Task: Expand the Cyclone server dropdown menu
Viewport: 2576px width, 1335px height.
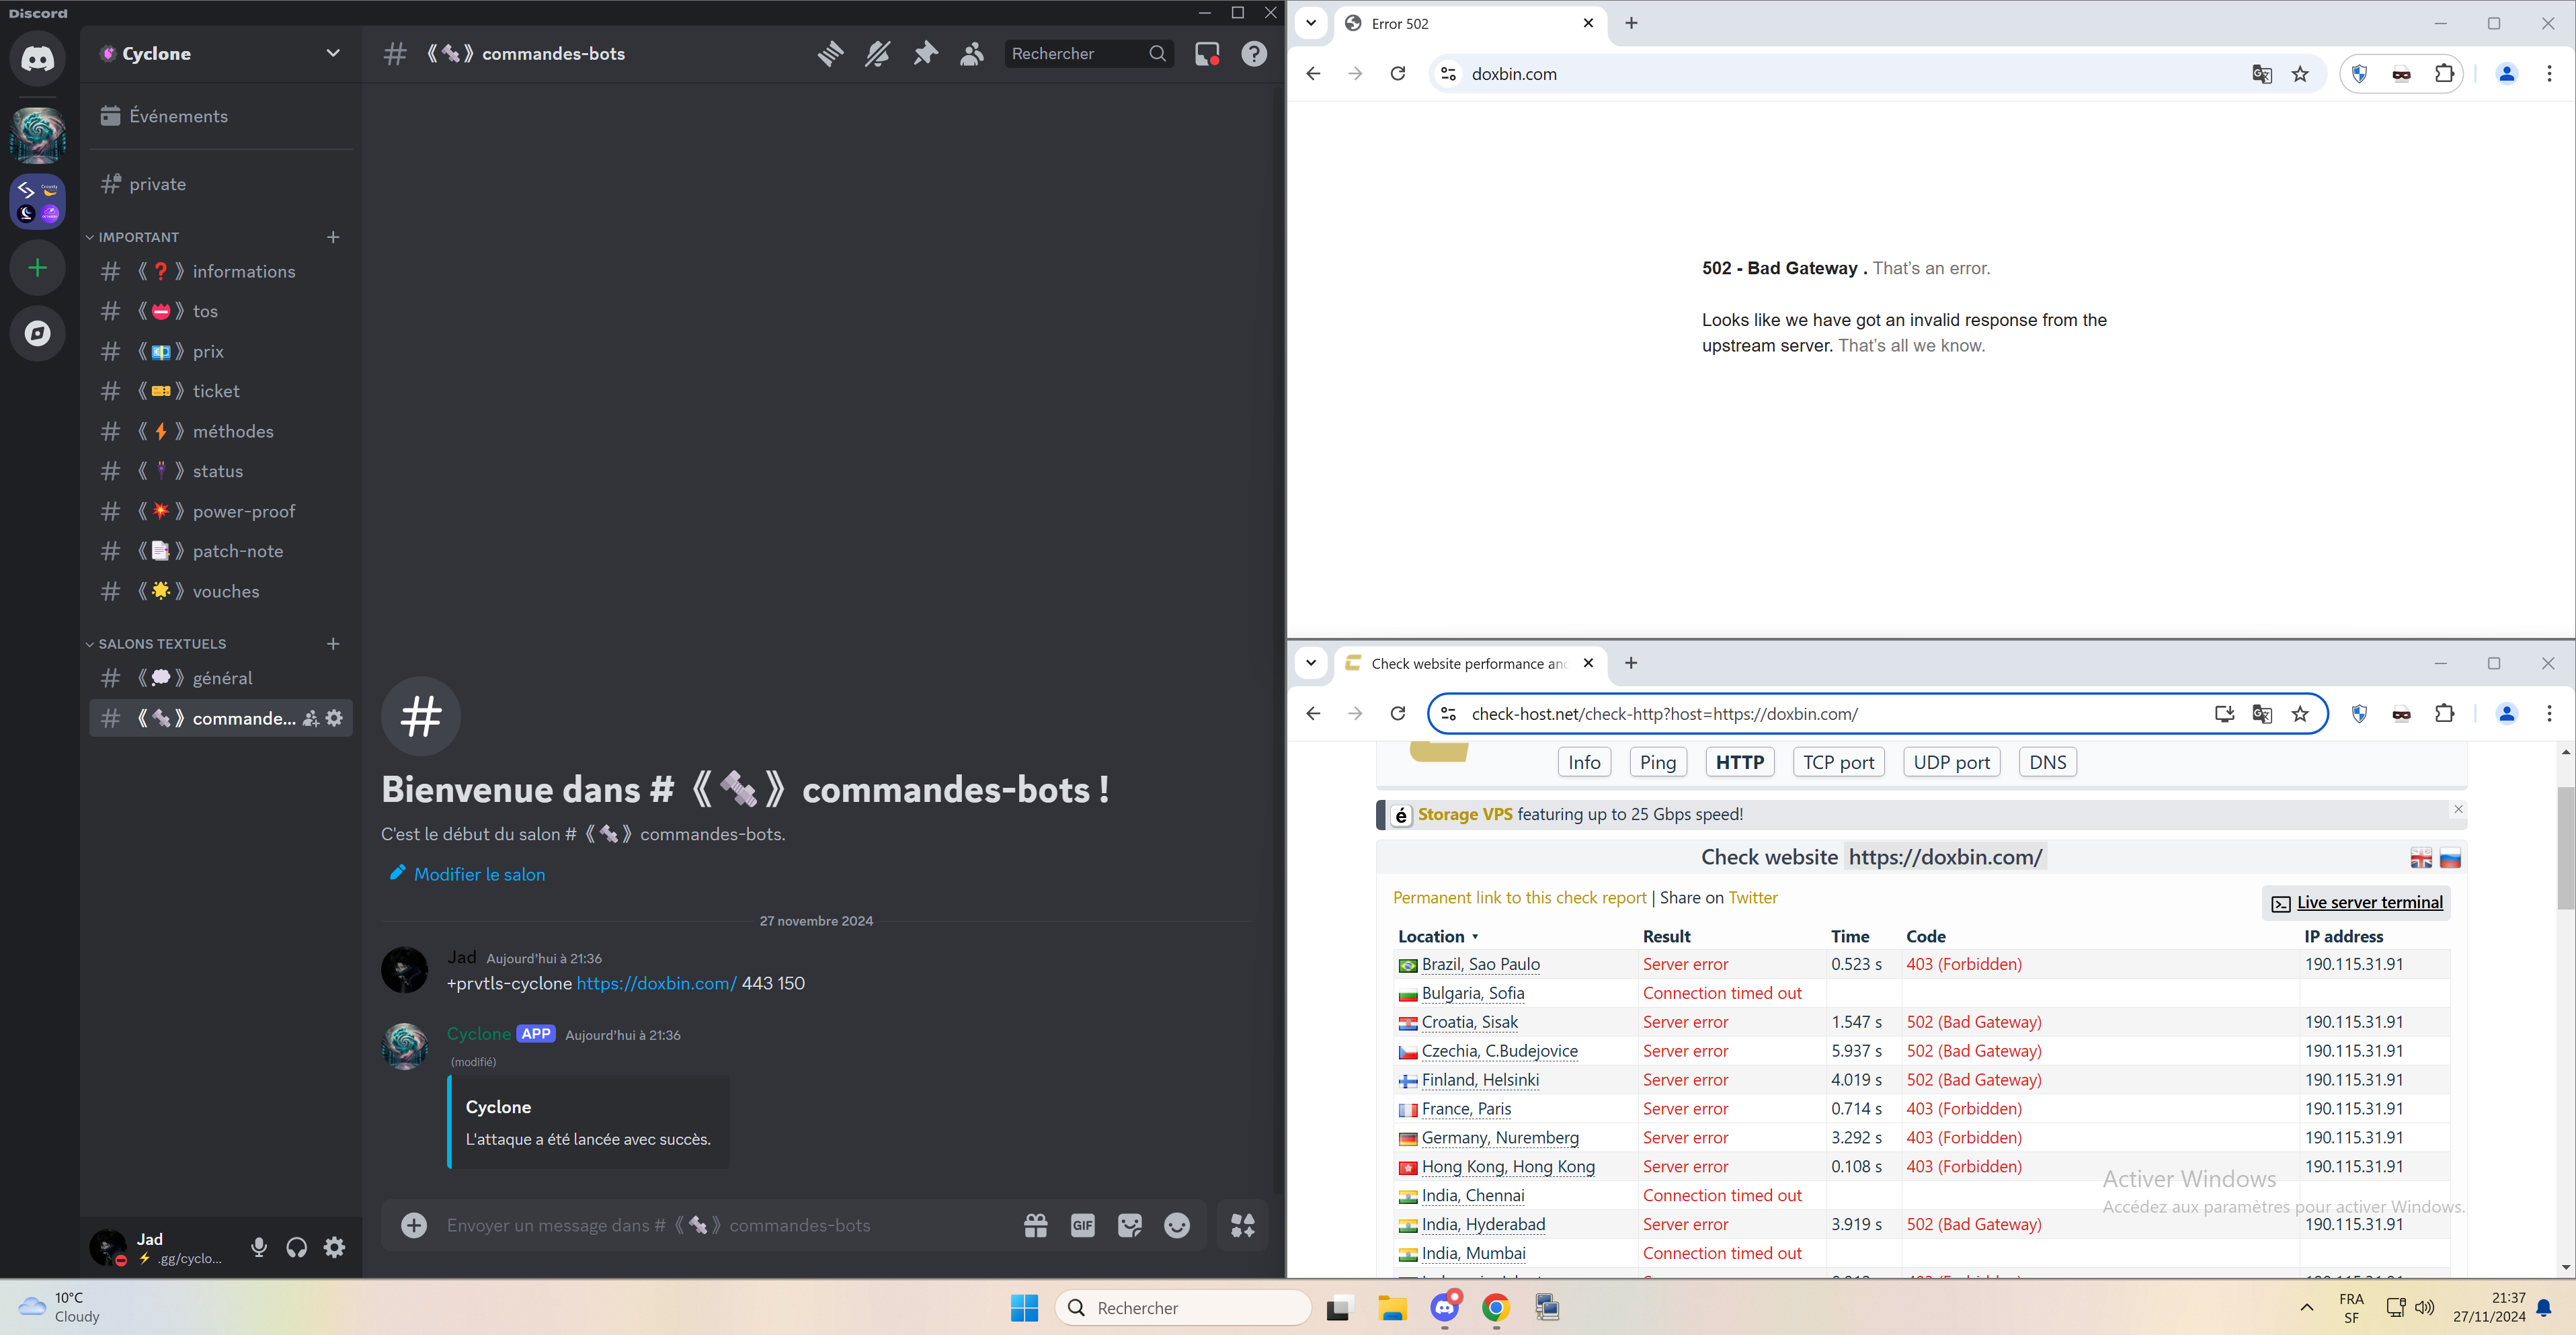Action: click(x=333, y=54)
